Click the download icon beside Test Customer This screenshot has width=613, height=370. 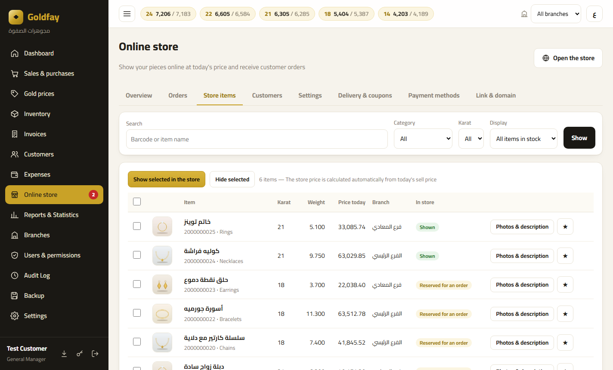(64, 354)
